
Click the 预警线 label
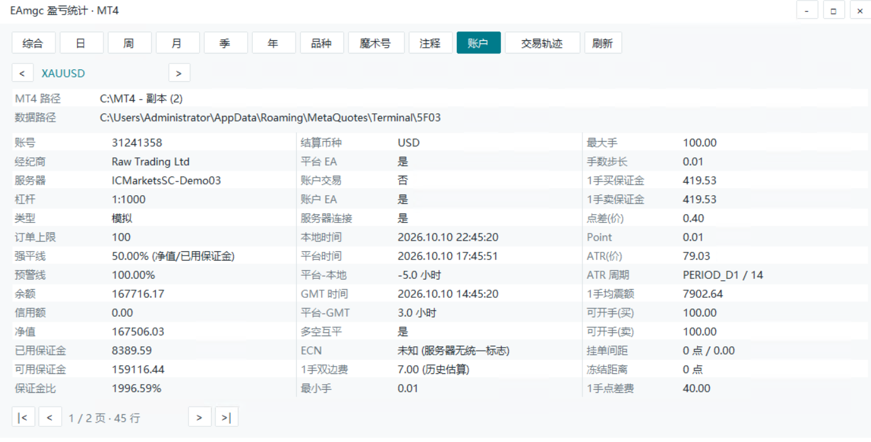[x=30, y=275]
